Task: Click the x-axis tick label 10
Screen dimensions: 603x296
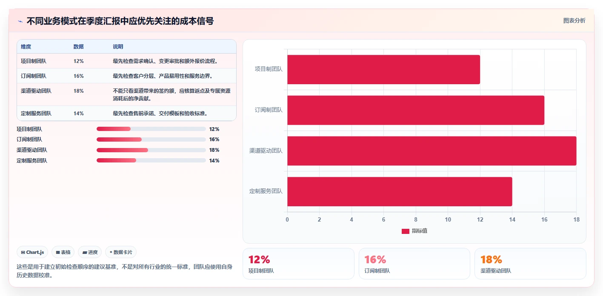Action: (x=448, y=219)
